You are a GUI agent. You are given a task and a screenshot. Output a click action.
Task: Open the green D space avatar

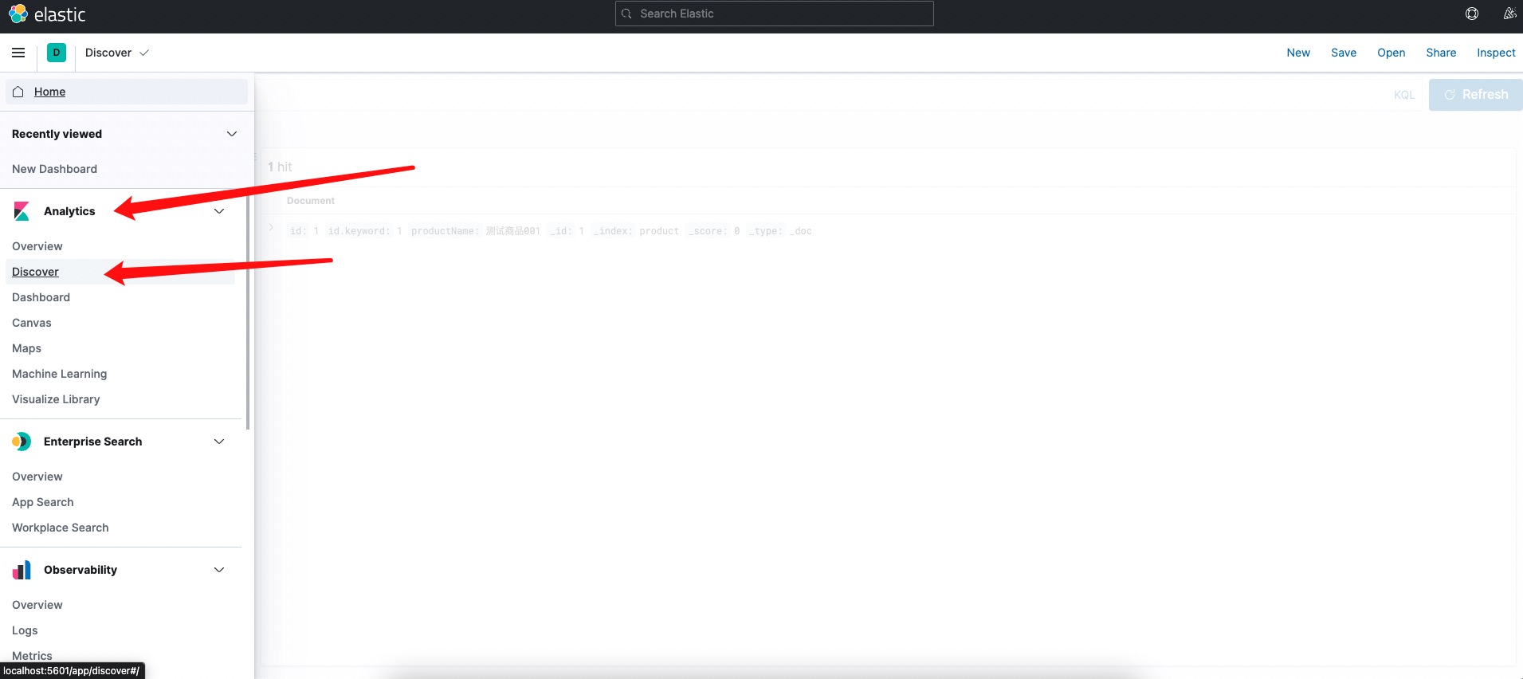point(57,53)
